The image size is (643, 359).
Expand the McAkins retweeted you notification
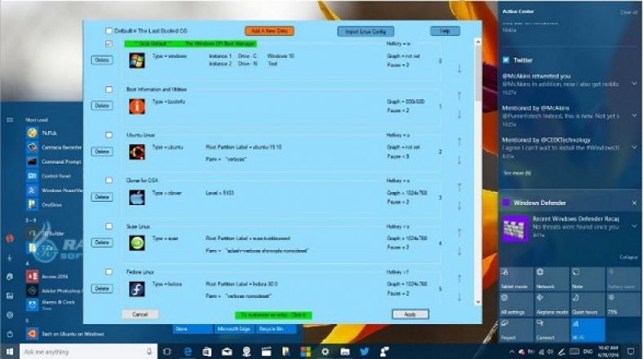(x=634, y=83)
